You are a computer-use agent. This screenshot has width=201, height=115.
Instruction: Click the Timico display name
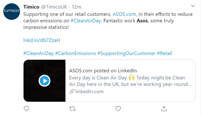(x=31, y=7)
